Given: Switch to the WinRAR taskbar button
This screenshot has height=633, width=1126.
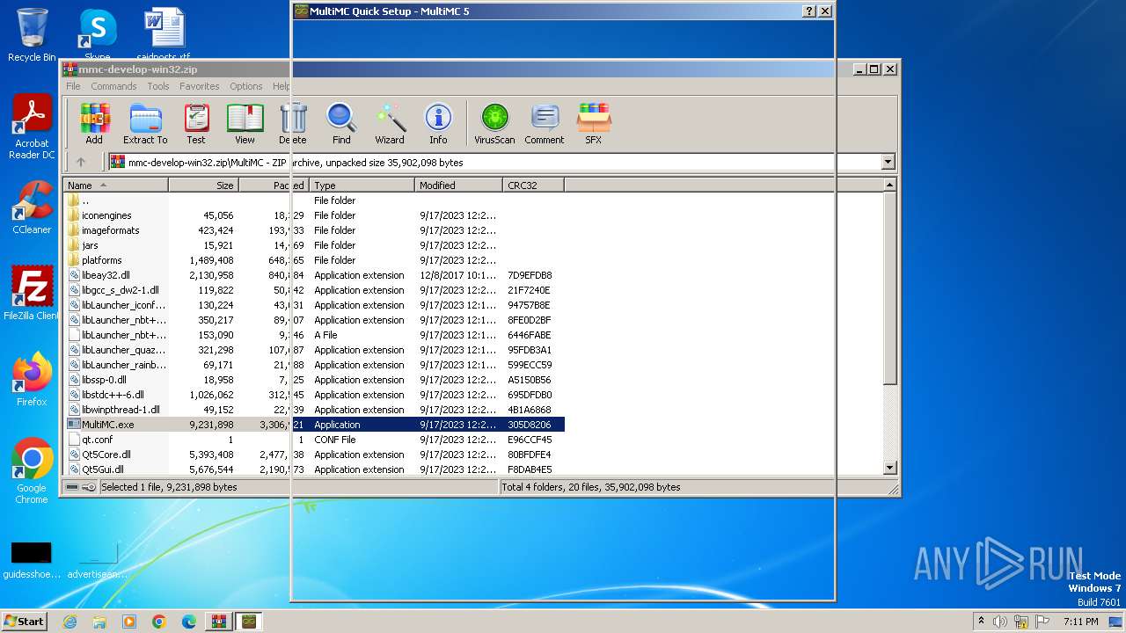Looking at the screenshot, I should pyautogui.click(x=219, y=622).
